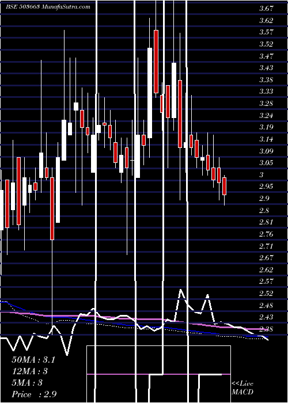Click the 3.47 price axis label
Screen dimensions: 288x403
(x=266, y=56)
